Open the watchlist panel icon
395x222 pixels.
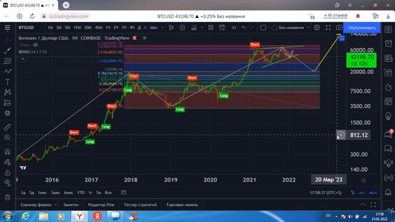tap(388, 29)
